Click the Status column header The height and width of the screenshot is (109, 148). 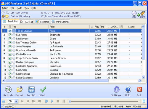130,27
